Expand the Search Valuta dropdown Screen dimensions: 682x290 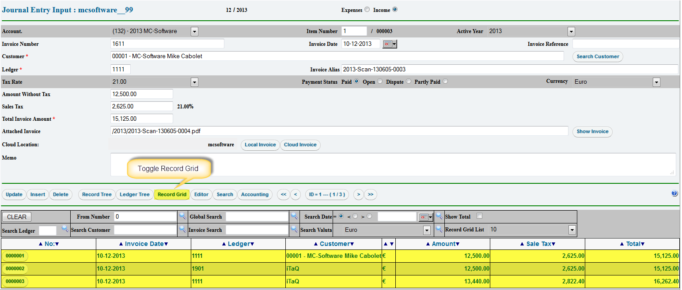(x=427, y=230)
